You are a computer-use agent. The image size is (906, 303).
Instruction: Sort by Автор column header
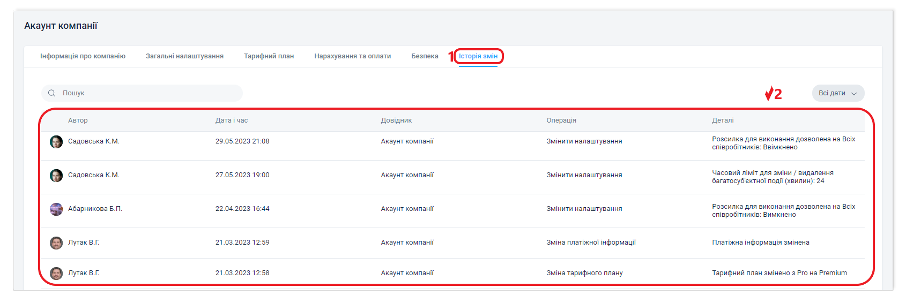(x=78, y=120)
